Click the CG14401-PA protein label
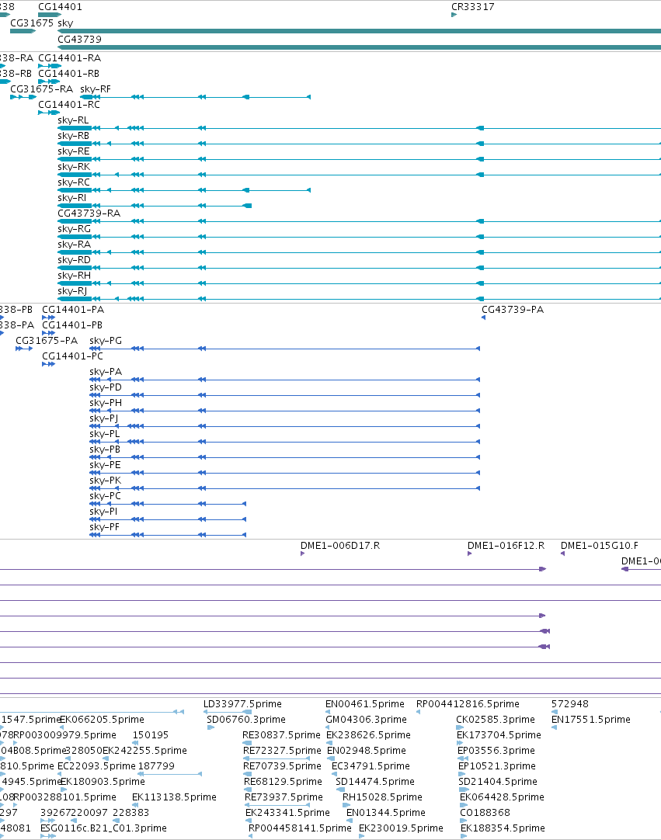The image size is (661, 840). click(73, 310)
